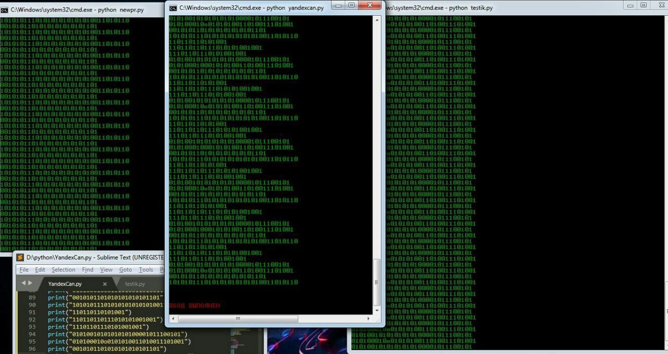
Task: Click line number 91 in Sublime gutter
Action: (x=32, y=312)
